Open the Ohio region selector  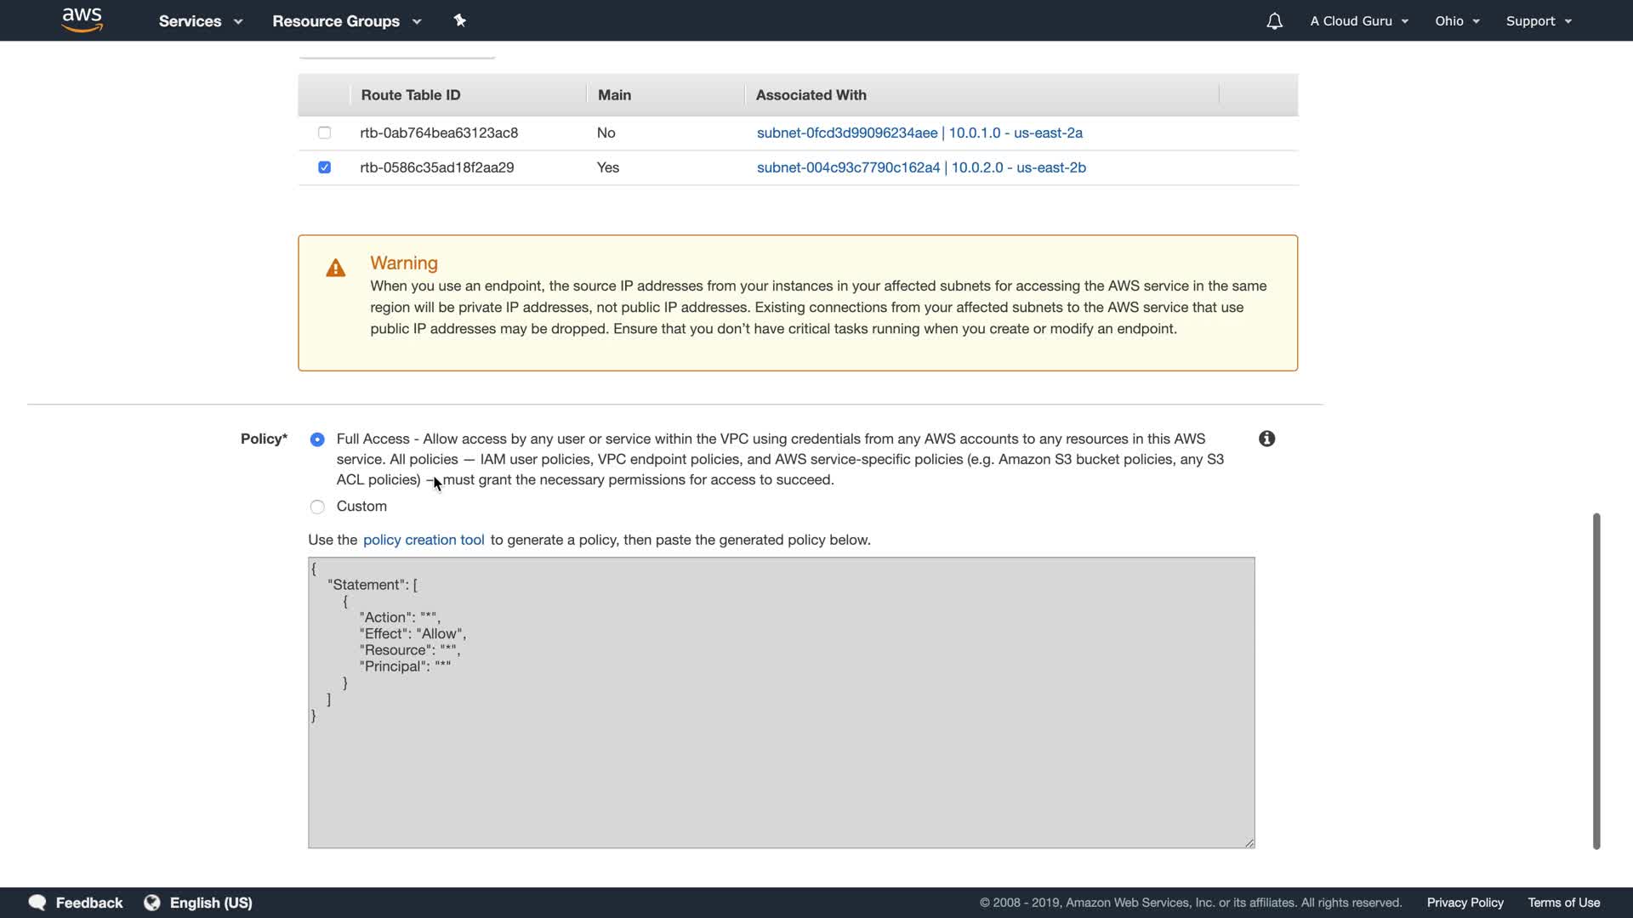(x=1457, y=21)
